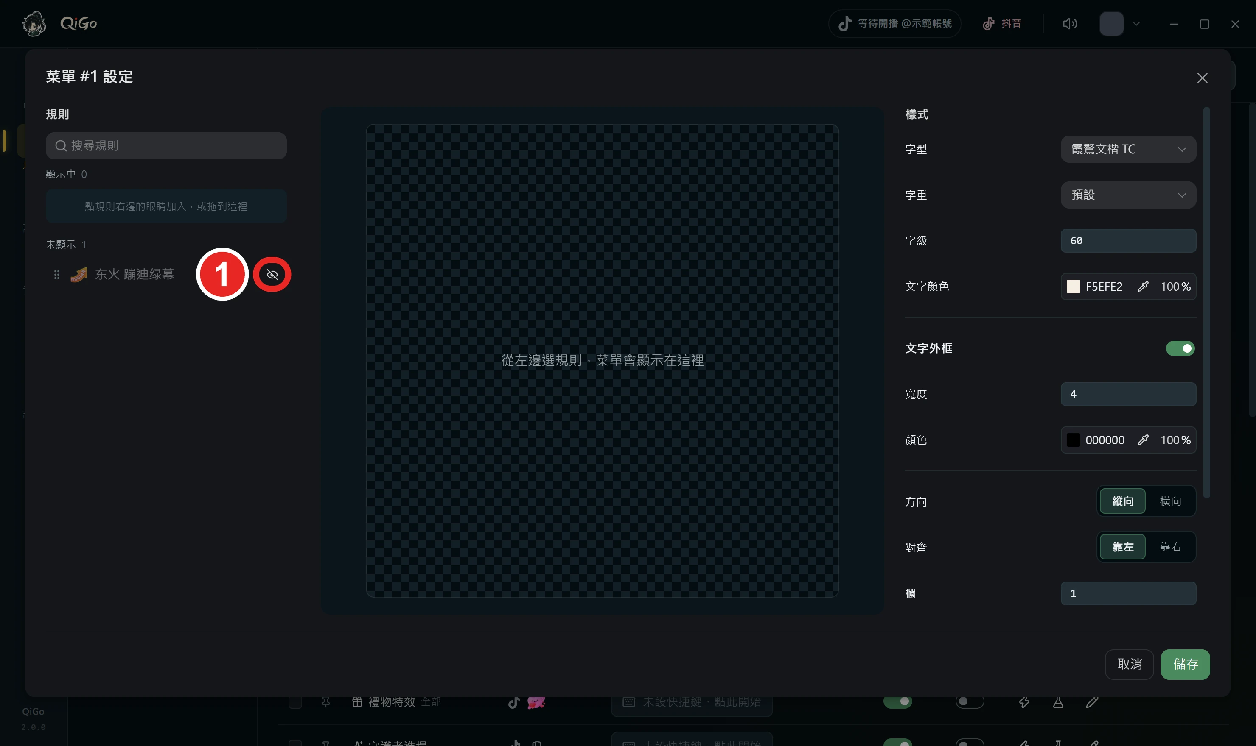Toggle the 文字外框 switch off
1256x746 pixels.
point(1180,348)
